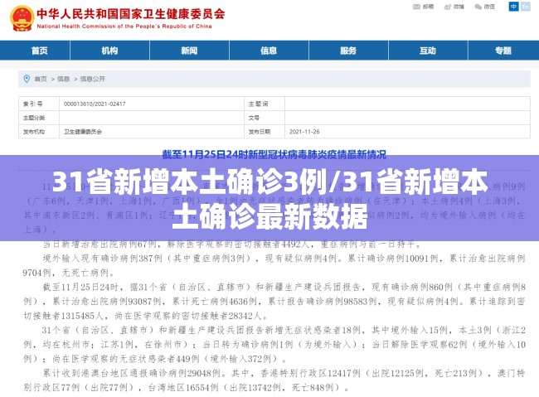Open the 专题 navigation tab

(503, 51)
